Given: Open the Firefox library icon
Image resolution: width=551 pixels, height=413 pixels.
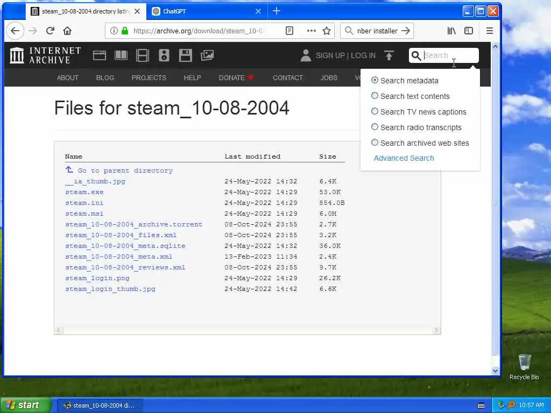Looking at the screenshot, I should [x=451, y=31].
